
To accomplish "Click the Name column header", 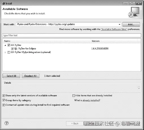I will tap(46, 41).
